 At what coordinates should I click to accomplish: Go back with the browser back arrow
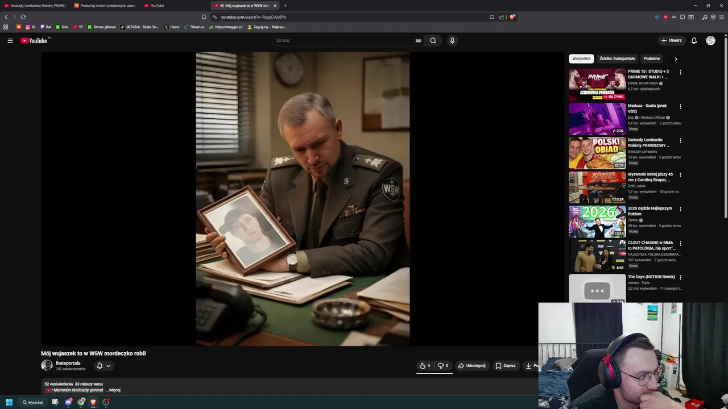click(x=6, y=17)
